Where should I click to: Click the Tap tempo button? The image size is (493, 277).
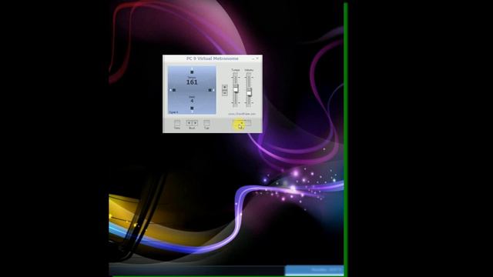click(x=206, y=123)
